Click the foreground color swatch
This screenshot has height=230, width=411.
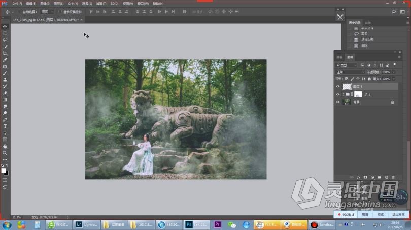coord(3,170)
